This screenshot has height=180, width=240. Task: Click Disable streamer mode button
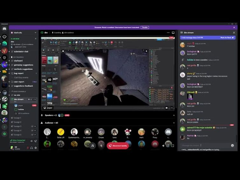[145, 27]
